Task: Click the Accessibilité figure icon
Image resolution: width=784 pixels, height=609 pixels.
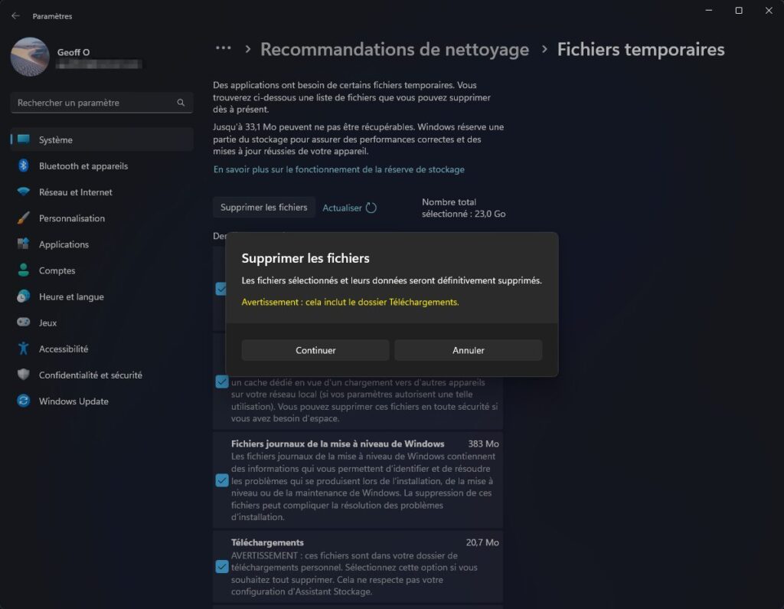Action: click(23, 349)
